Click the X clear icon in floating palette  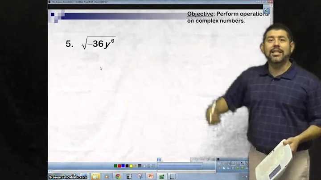(219, 168)
